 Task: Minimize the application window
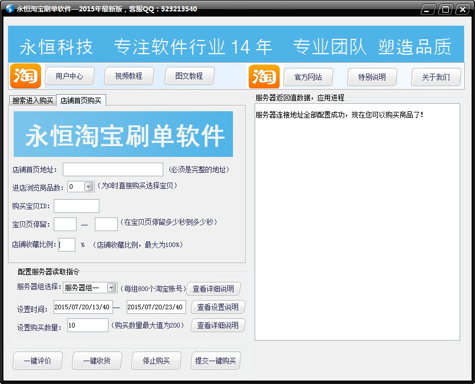(x=428, y=9)
